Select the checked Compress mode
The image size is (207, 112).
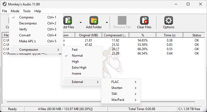point(36,17)
